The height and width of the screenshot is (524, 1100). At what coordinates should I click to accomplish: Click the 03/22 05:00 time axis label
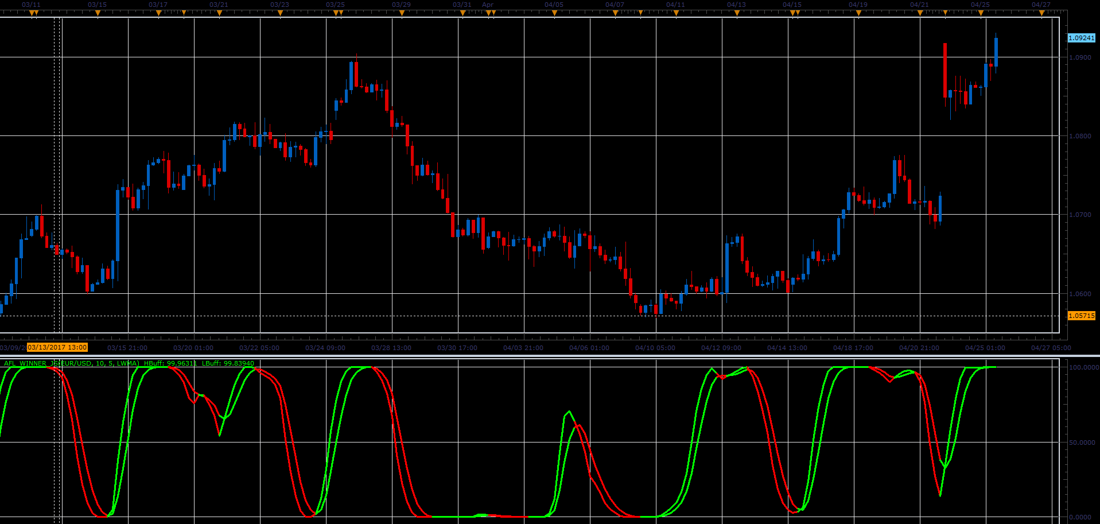259,348
